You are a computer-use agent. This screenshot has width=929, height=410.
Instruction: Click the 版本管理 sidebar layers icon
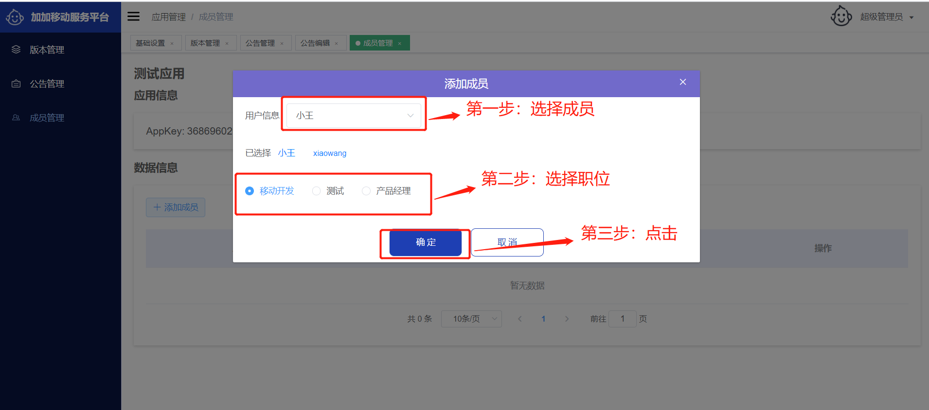16,50
